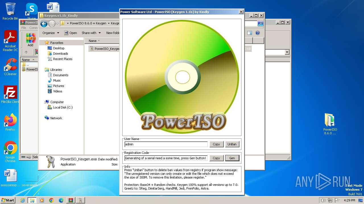Click the Add button in WinRAR
The width and height of the screenshot is (364, 204).
(x=30, y=40)
